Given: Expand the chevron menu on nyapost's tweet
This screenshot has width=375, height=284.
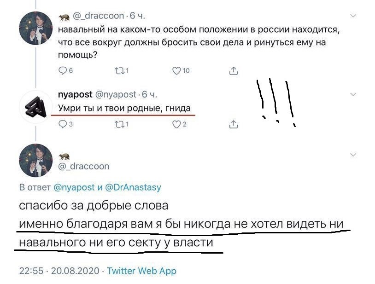Looking at the screenshot, I should pyautogui.click(x=353, y=95).
